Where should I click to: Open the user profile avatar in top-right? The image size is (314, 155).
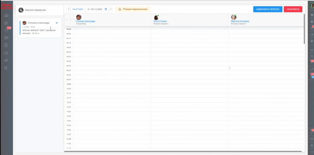312,6
